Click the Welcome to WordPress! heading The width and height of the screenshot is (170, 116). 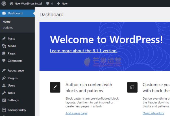coord(106,40)
